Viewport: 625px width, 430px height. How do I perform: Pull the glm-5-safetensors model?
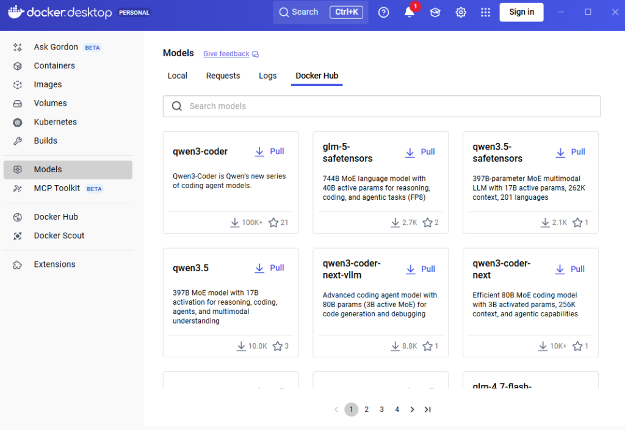point(421,152)
